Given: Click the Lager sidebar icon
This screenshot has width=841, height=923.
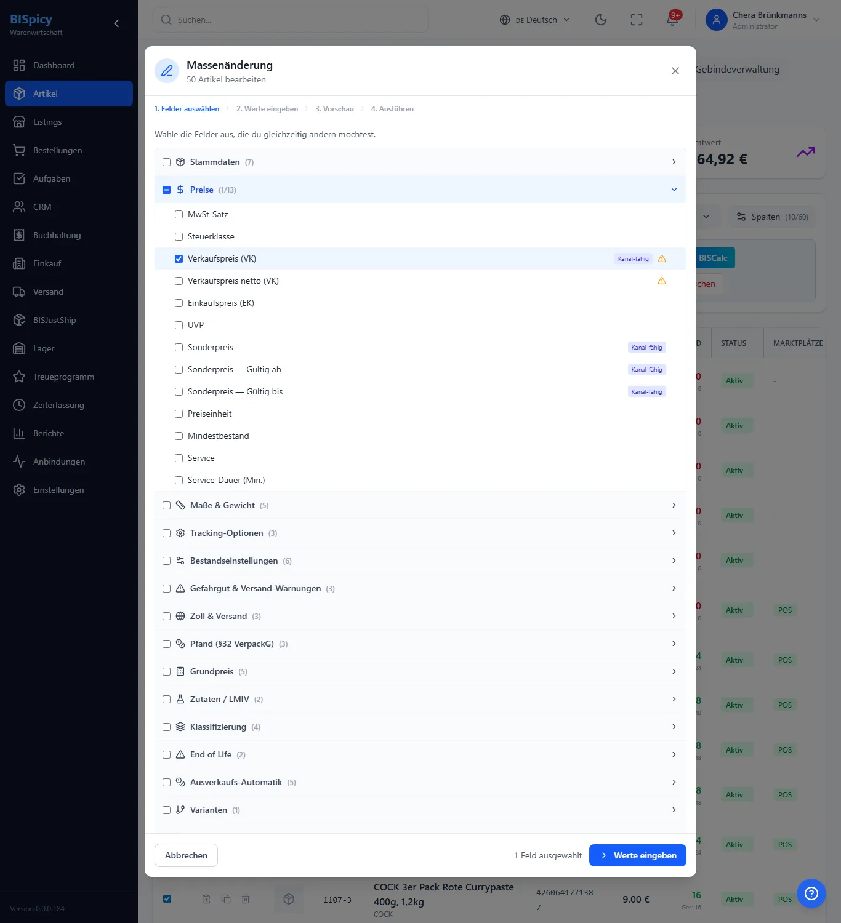Looking at the screenshot, I should [x=19, y=348].
